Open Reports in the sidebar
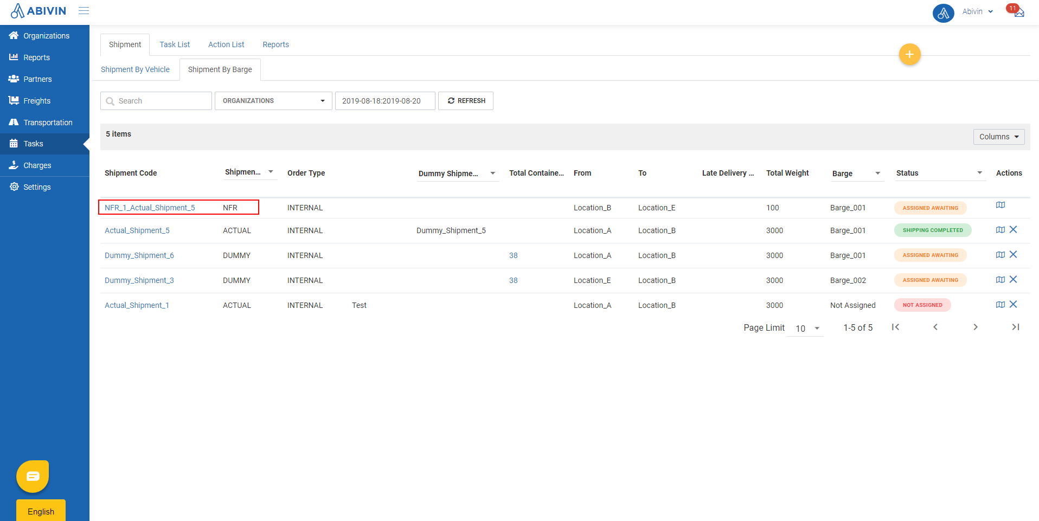Viewport: 1039px width, 521px height. pos(44,57)
